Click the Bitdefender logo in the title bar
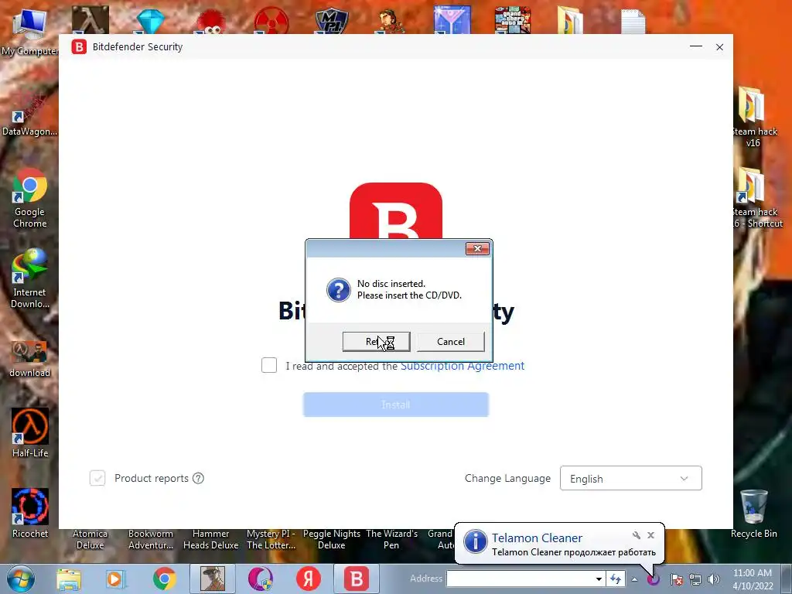This screenshot has height=594, width=792. point(79,46)
